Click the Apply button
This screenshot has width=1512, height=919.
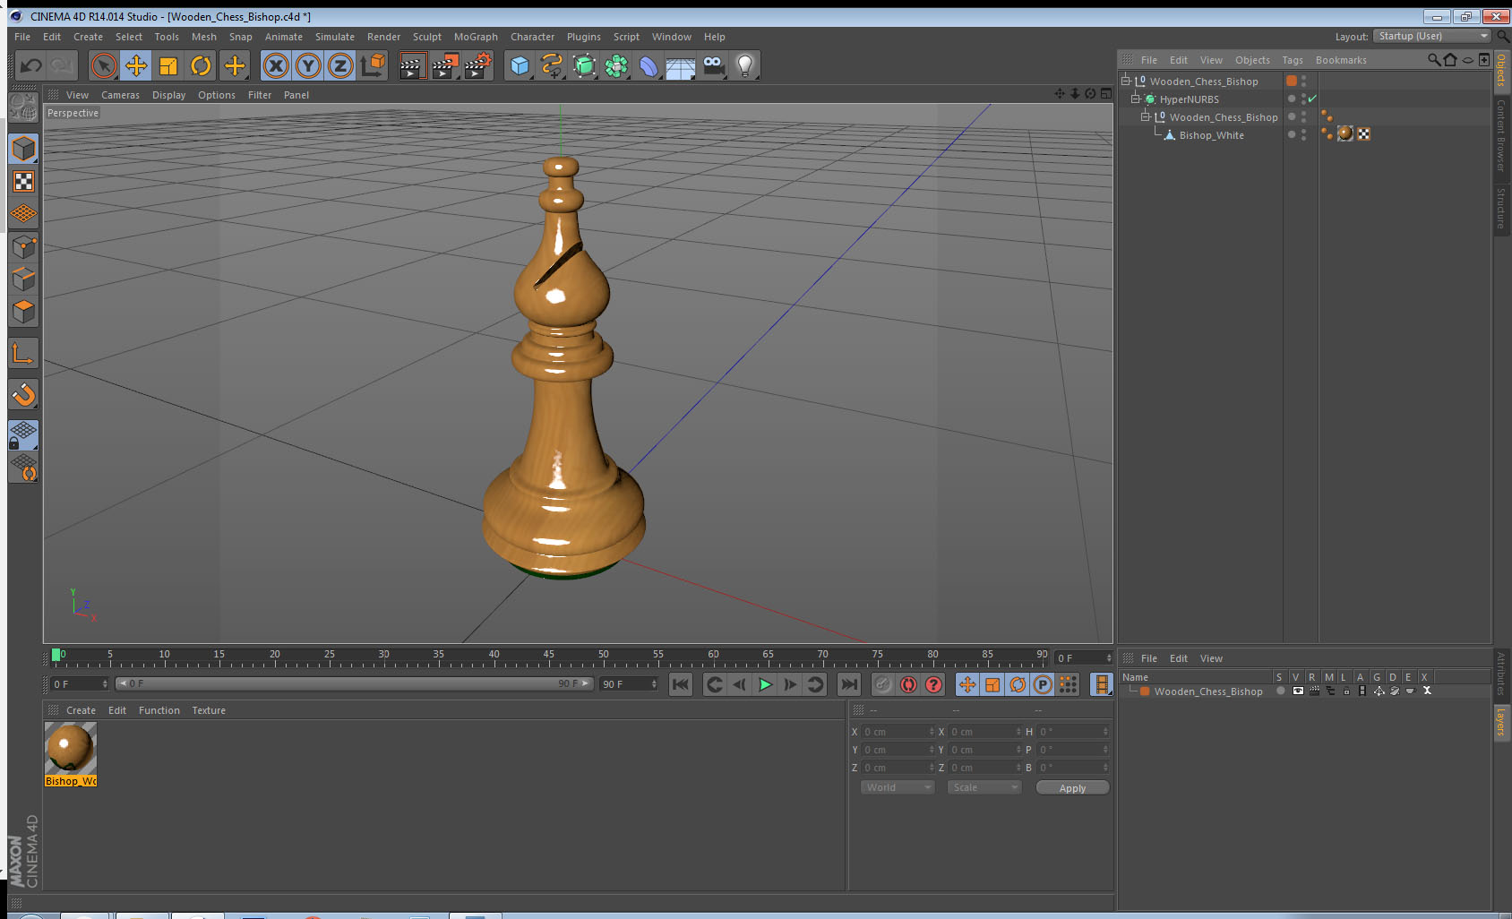(x=1072, y=788)
